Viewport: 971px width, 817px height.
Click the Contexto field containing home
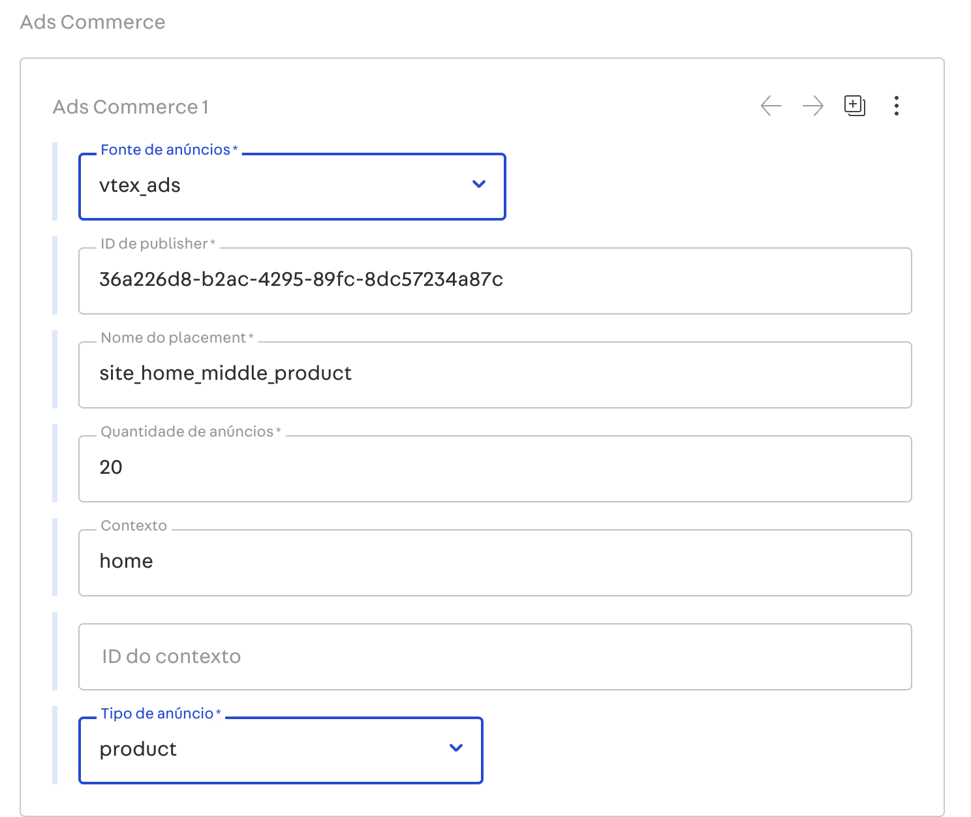click(495, 563)
